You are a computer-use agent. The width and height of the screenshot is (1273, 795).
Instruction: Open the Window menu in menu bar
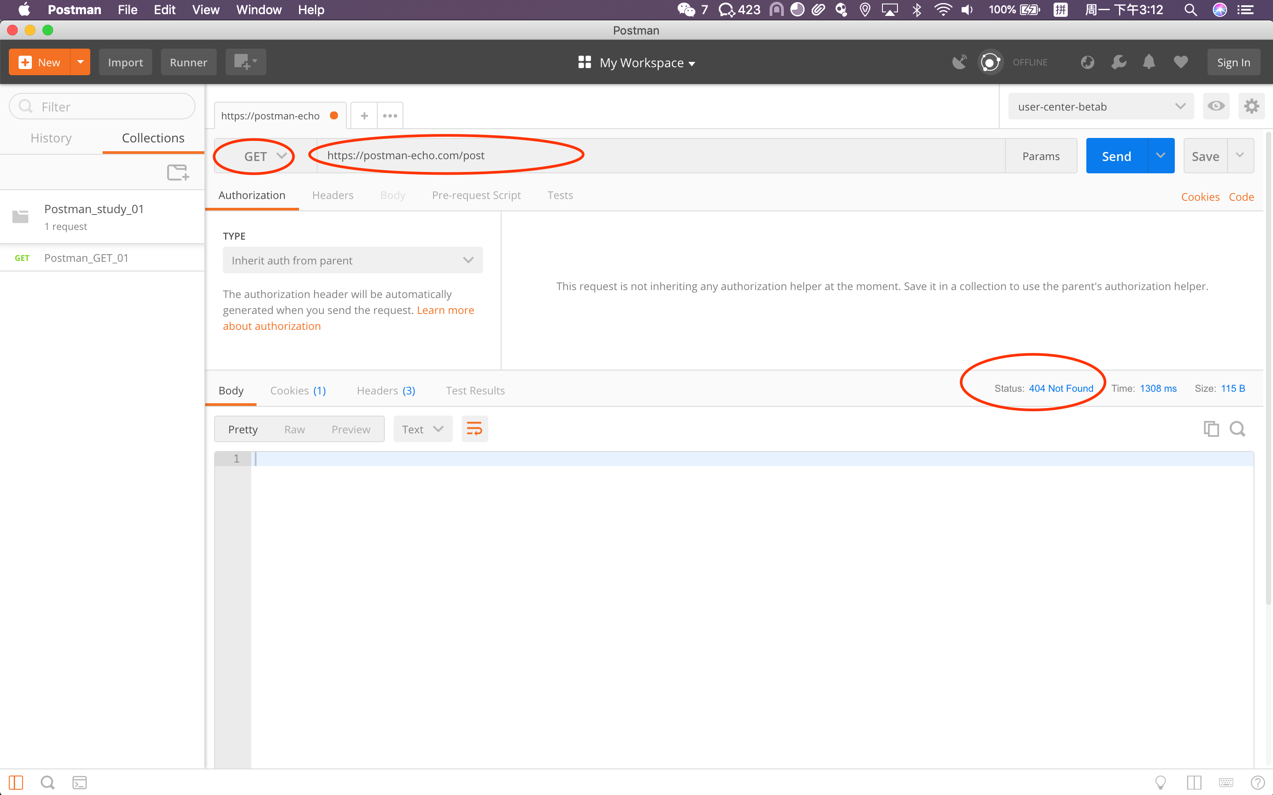[259, 9]
